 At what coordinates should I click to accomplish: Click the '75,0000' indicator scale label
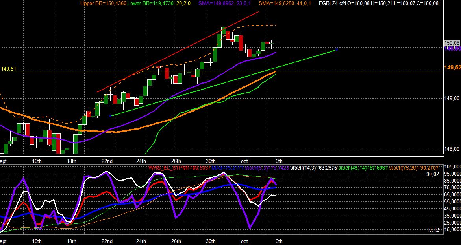click(452, 188)
